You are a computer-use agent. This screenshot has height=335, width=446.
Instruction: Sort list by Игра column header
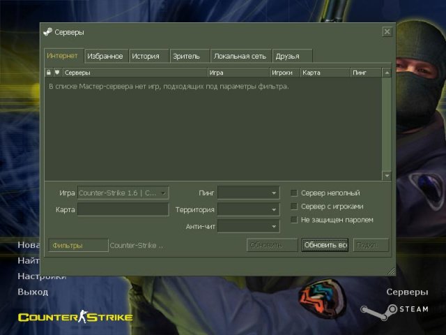(x=238, y=73)
